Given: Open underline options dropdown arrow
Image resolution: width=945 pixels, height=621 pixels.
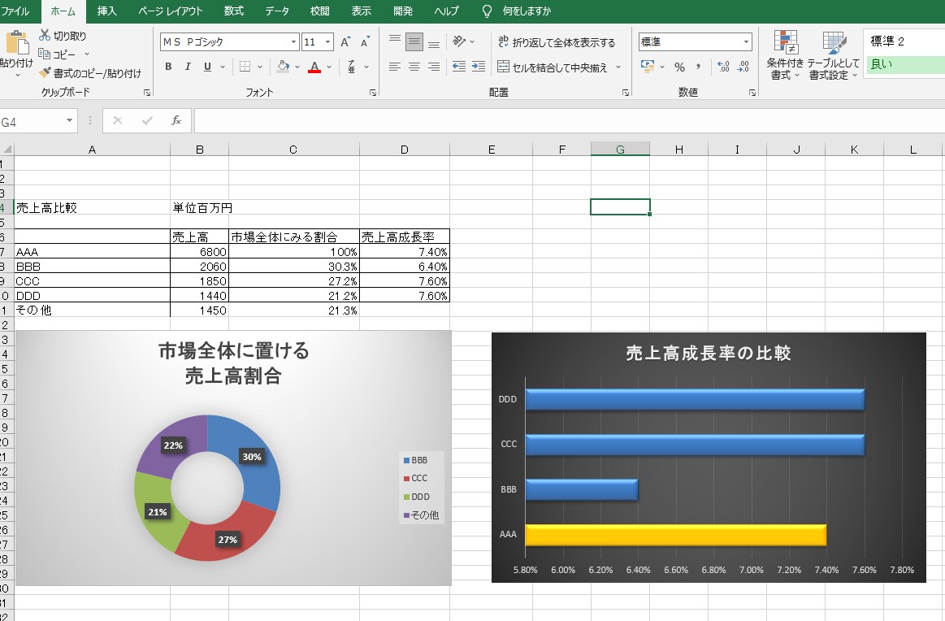Looking at the screenshot, I should point(223,67).
